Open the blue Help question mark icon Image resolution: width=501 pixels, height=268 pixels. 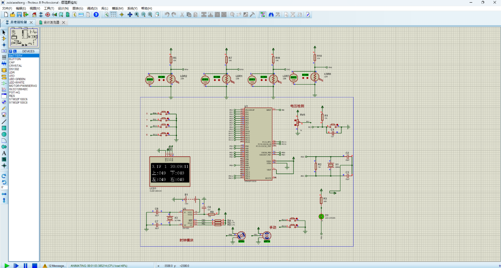point(96,15)
